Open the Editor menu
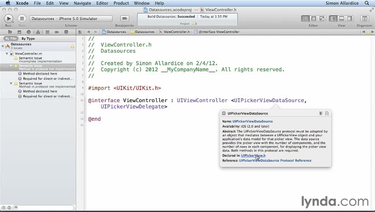This screenshot has width=375, height=212. (x=102, y=3)
